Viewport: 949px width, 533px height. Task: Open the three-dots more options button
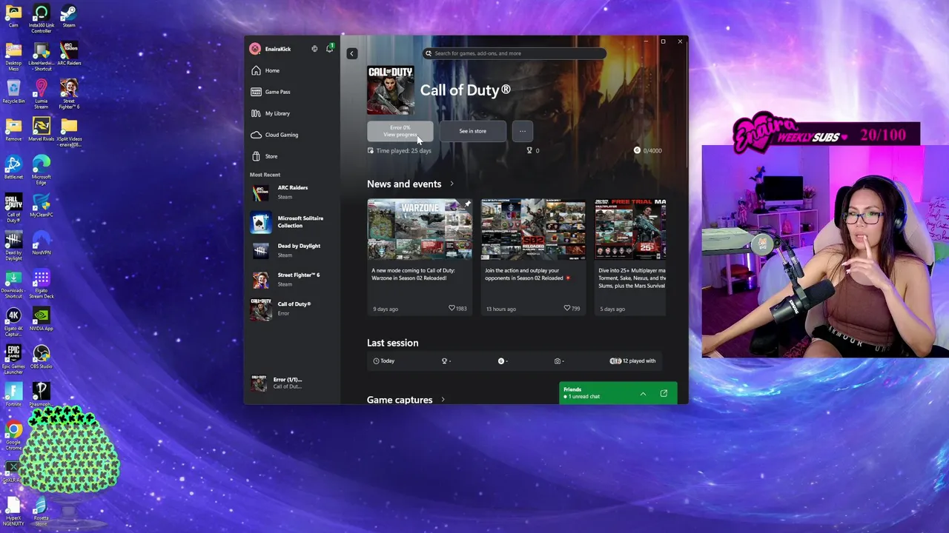pyautogui.click(x=523, y=131)
